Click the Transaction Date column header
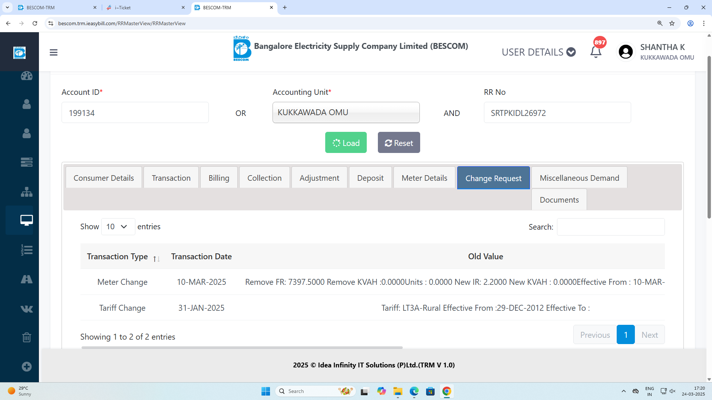 pos(201,256)
